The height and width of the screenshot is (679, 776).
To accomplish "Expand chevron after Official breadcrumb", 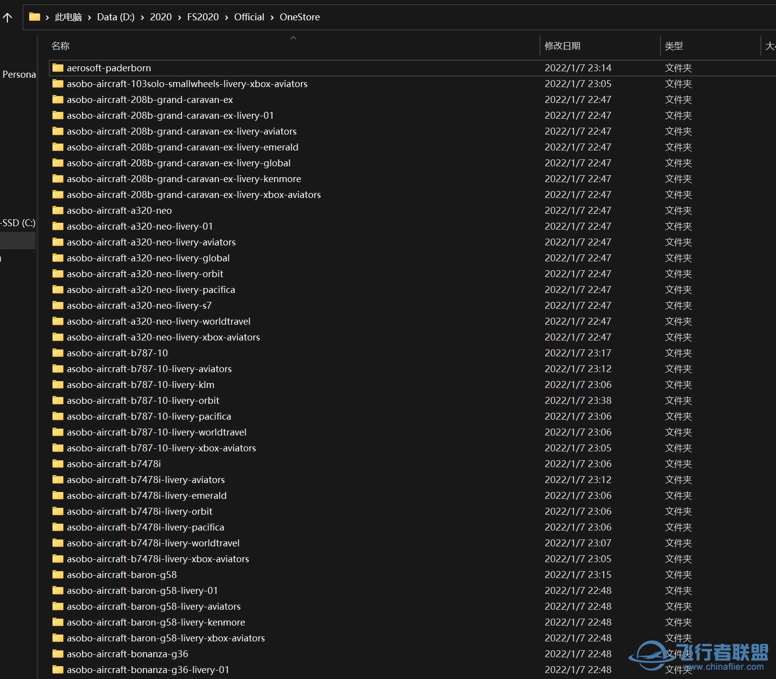I will coord(272,17).
